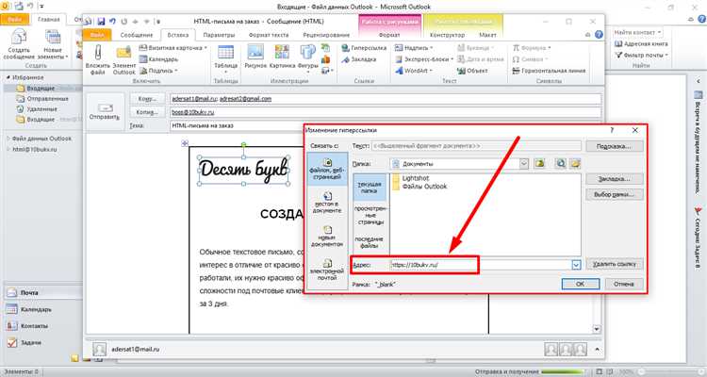This screenshot has width=707, height=377.
Task: Select Файлом, веб-страницей link type
Action: pos(327,169)
